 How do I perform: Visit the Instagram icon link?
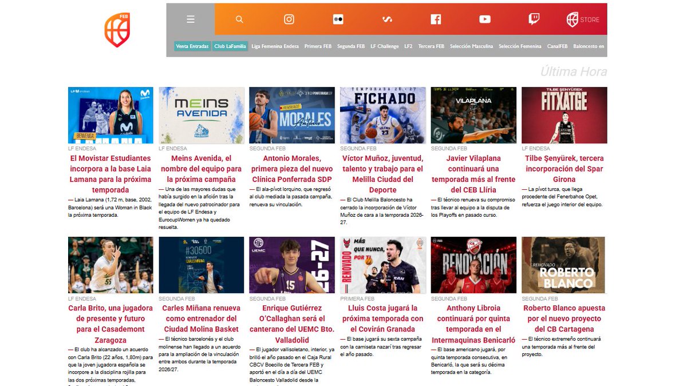click(289, 19)
